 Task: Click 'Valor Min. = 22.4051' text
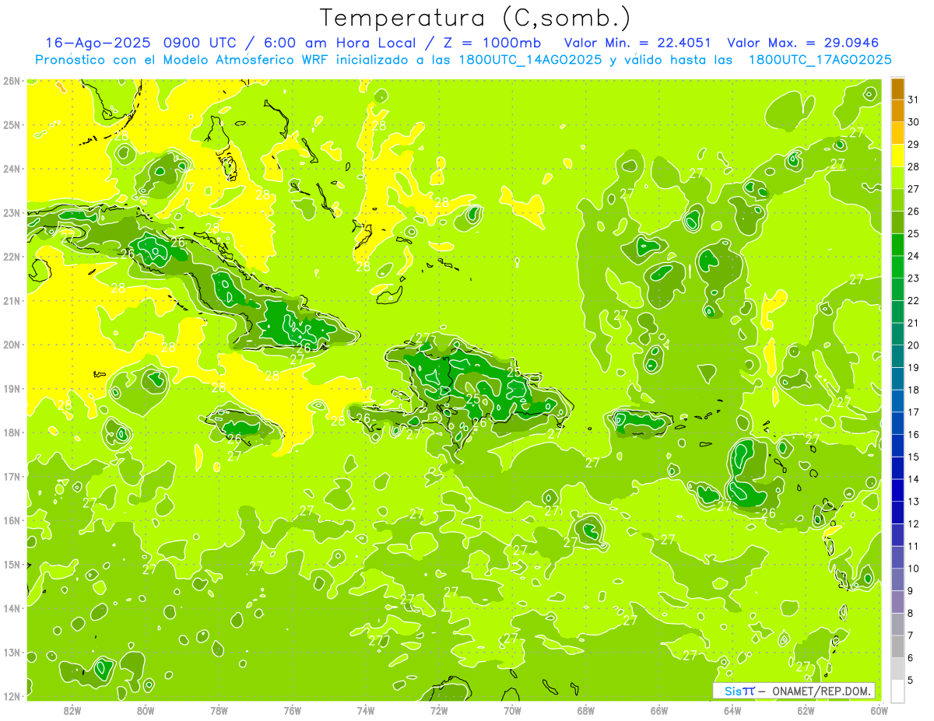[x=637, y=43]
